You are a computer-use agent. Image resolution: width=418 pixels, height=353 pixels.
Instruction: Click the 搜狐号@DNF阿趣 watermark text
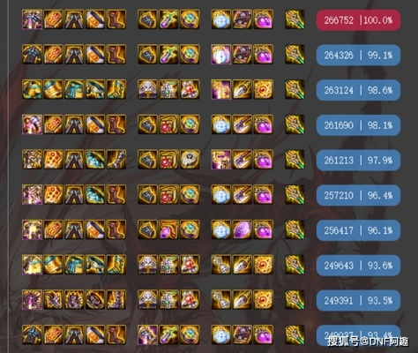pos(368,341)
